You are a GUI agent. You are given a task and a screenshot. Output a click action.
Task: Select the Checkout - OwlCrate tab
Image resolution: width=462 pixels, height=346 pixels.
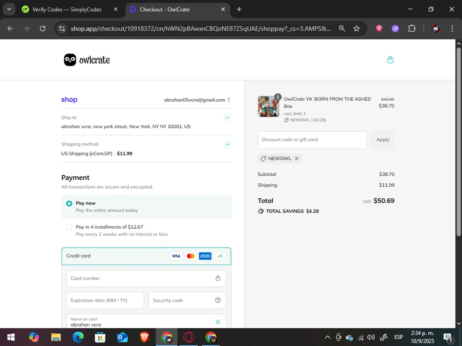click(177, 10)
